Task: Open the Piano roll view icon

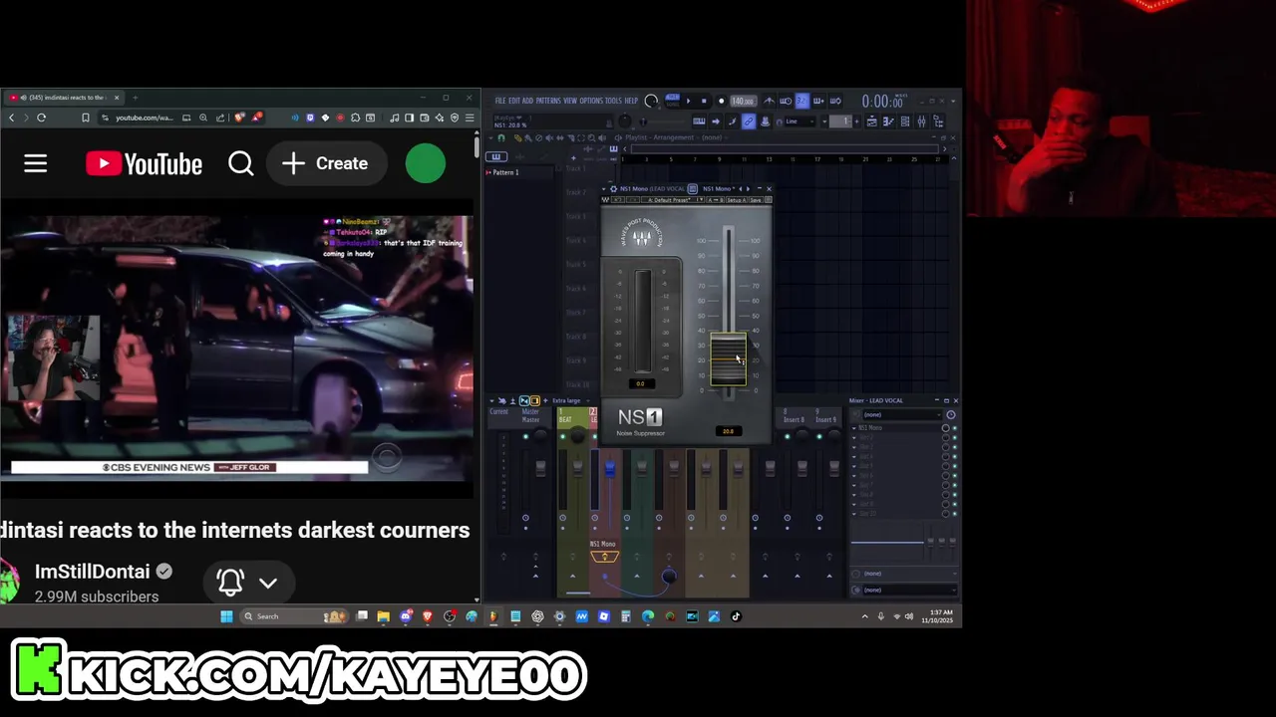Action: coord(888,121)
